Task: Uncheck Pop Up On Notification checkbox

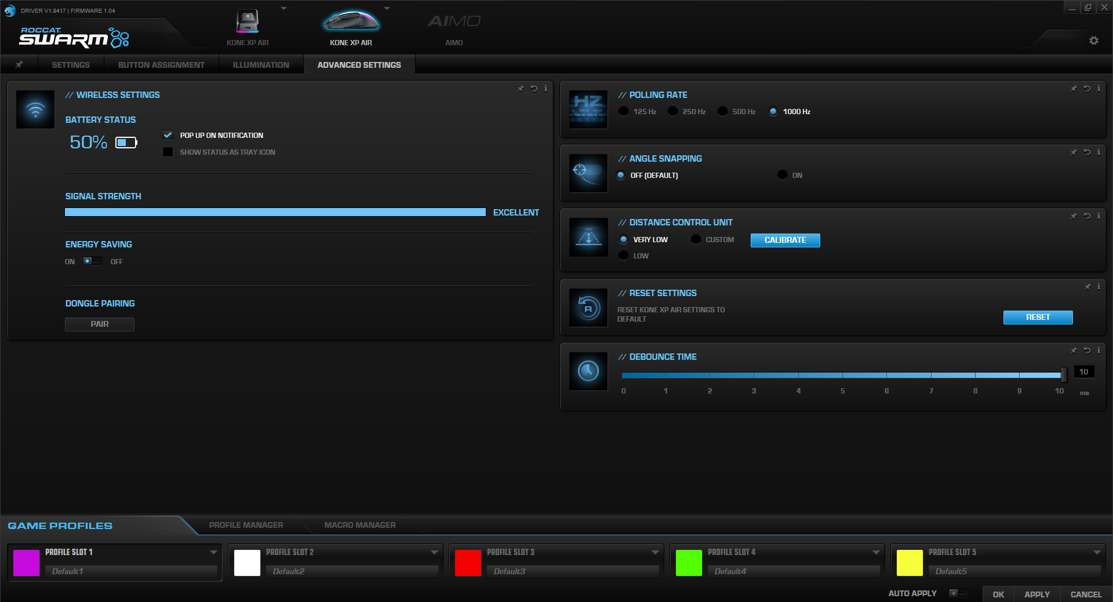Action: [x=168, y=135]
